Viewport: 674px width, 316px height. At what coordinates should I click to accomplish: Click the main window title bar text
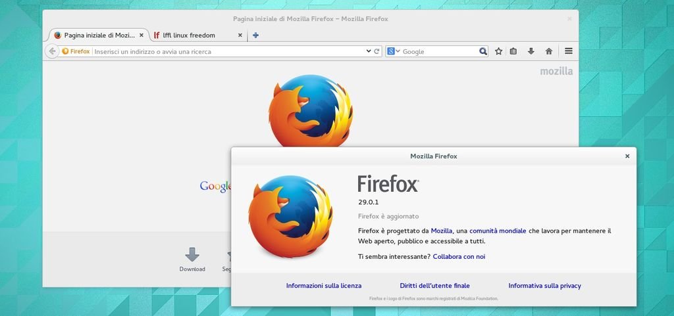point(311,19)
